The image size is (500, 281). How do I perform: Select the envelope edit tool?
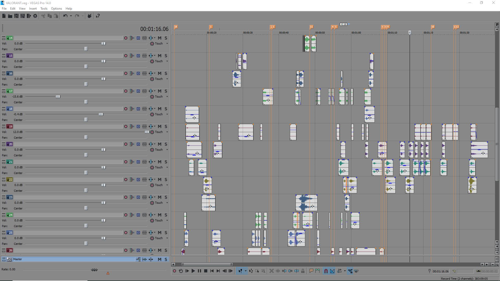251,271
